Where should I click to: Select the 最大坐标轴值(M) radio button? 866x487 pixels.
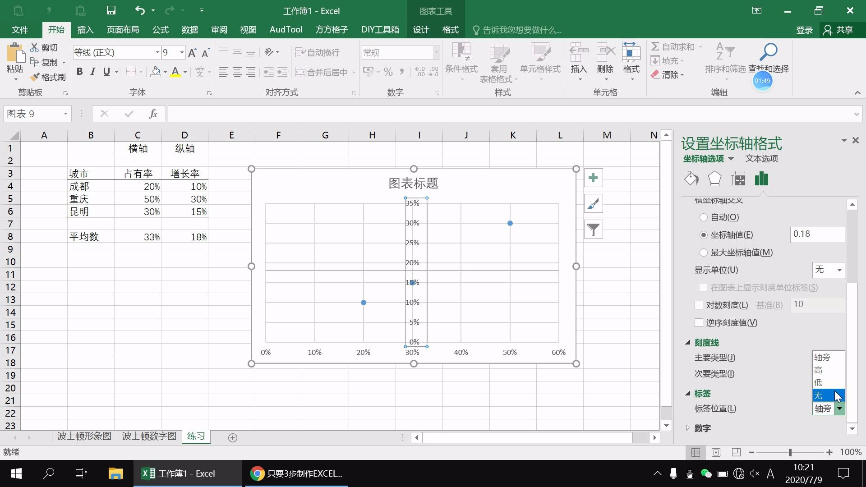(703, 253)
